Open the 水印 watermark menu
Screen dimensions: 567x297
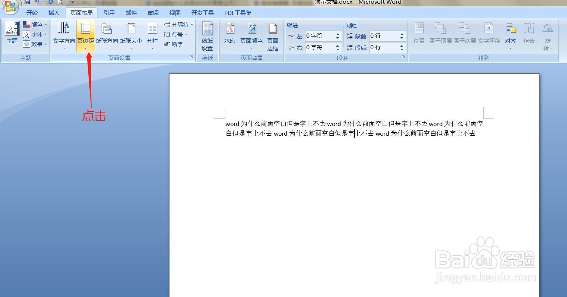point(230,36)
